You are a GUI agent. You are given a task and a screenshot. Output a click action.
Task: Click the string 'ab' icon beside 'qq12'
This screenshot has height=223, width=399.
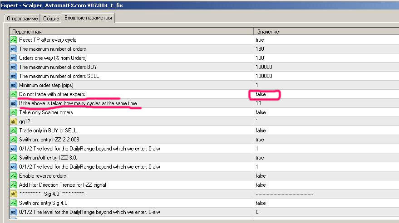tap(13, 121)
